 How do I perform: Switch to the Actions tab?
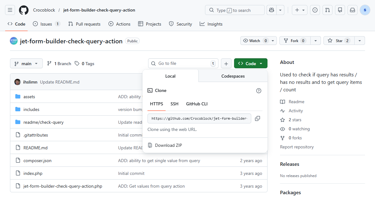point(119,24)
